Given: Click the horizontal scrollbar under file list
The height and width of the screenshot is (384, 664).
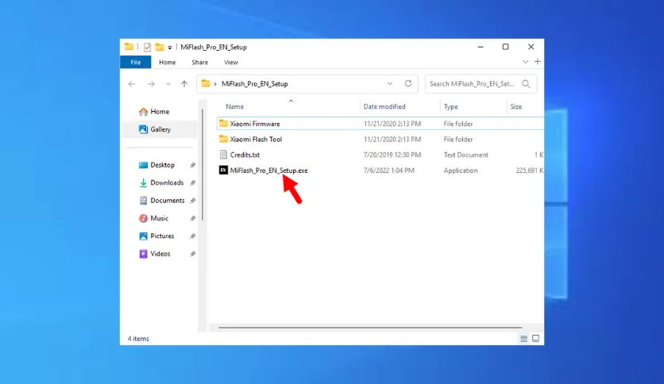Looking at the screenshot, I should pos(370,328).
